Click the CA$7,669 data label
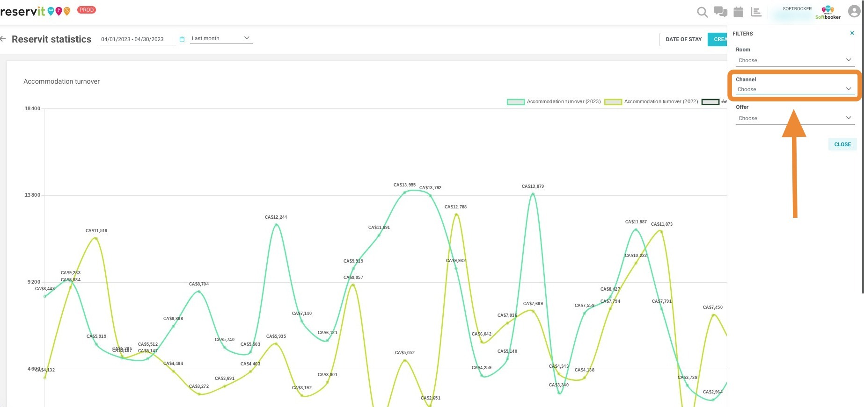The image size is (864, 407). [533, 304]
